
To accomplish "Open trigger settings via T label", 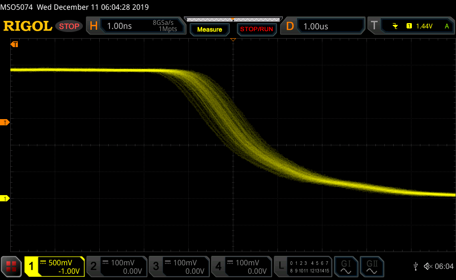I will tap(374, 25).
